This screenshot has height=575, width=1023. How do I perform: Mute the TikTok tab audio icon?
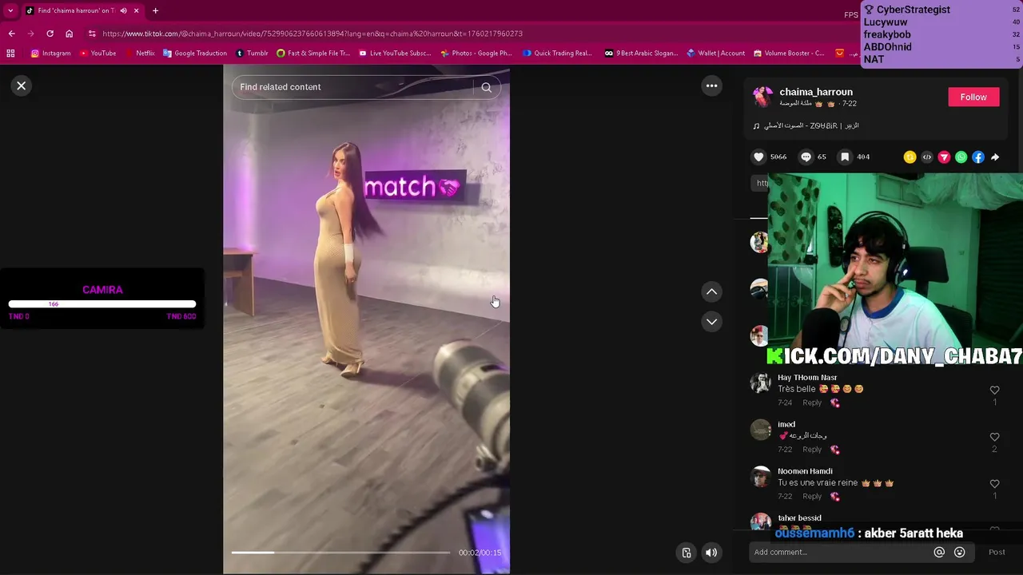tap(123, 10)
